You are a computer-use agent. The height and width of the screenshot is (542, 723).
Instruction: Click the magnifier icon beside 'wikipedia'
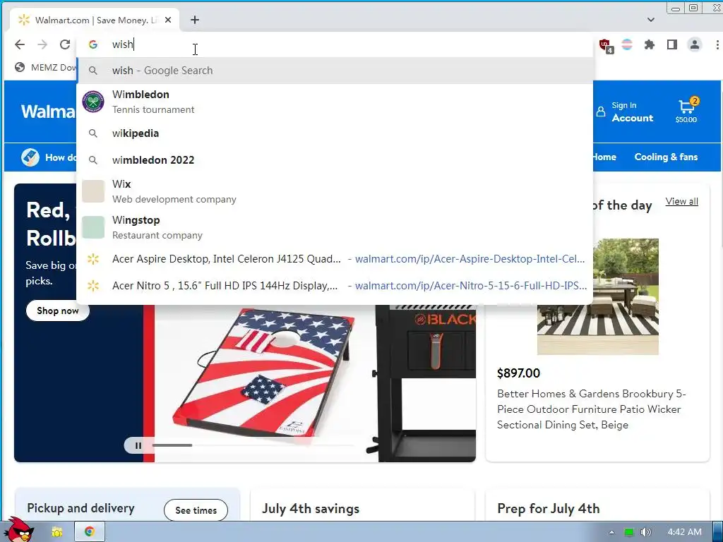93,133
